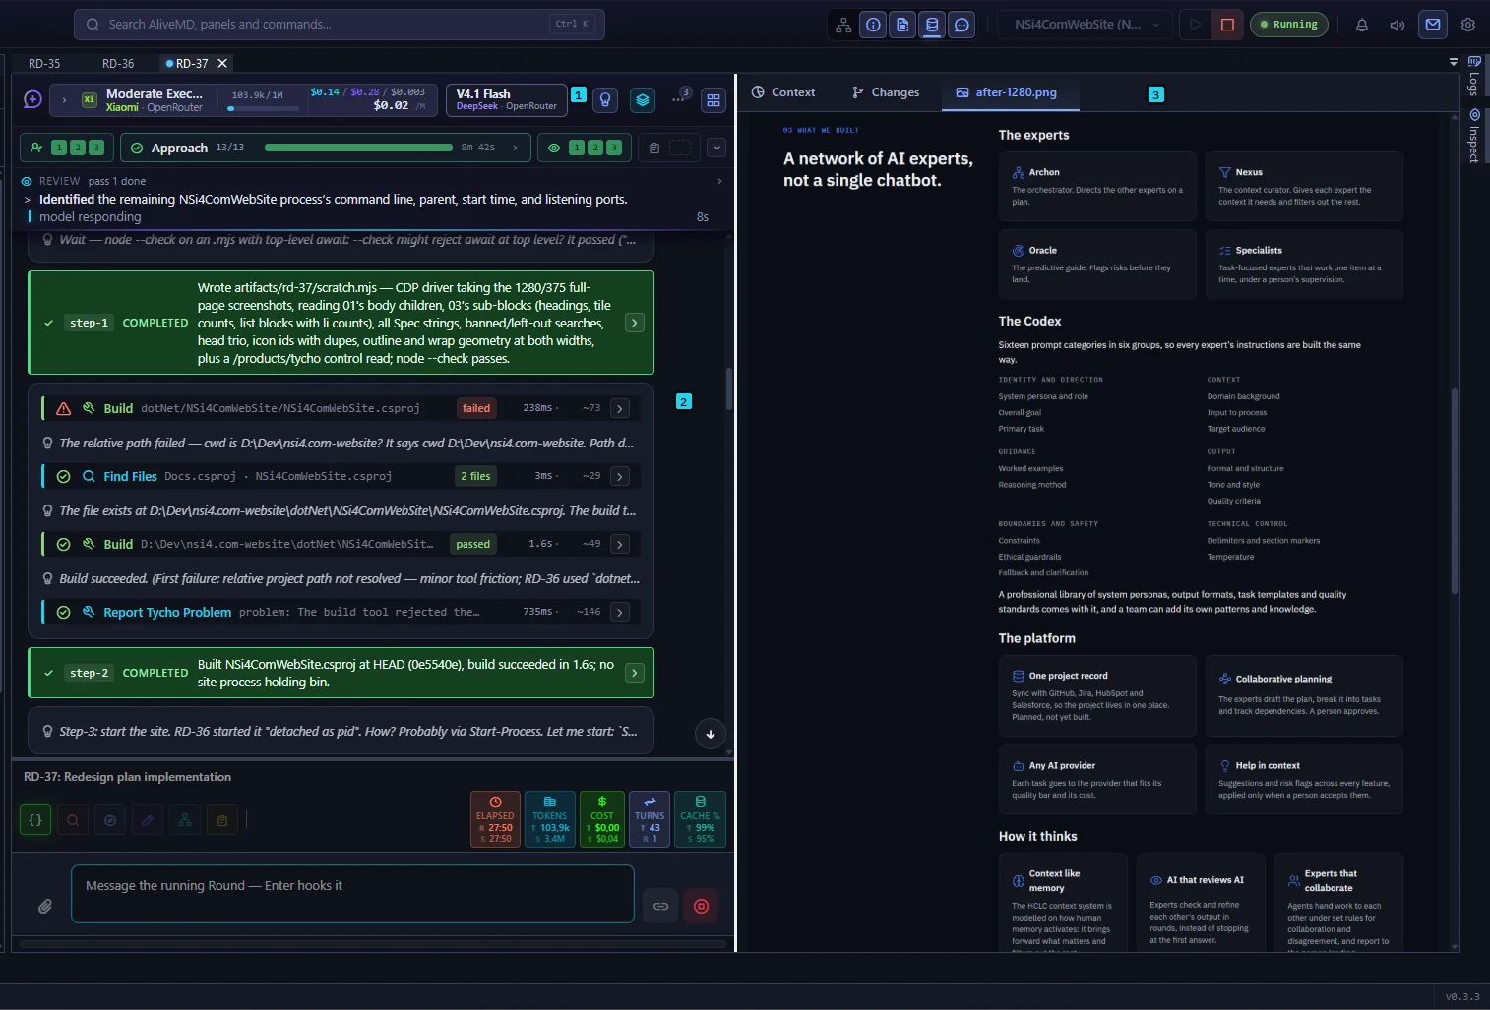Viewport: 1490px width, 1010px height.
Task: Toggle agent box 2 next to people icon
Action: (x=78, y=148)
